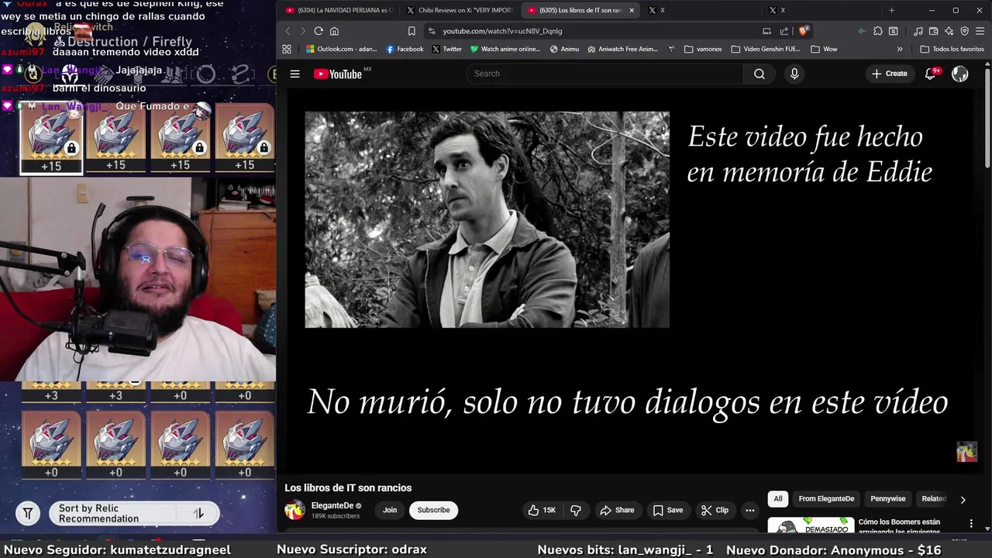Expand hidden bookmarks with double chevron

tap(900, 49)
